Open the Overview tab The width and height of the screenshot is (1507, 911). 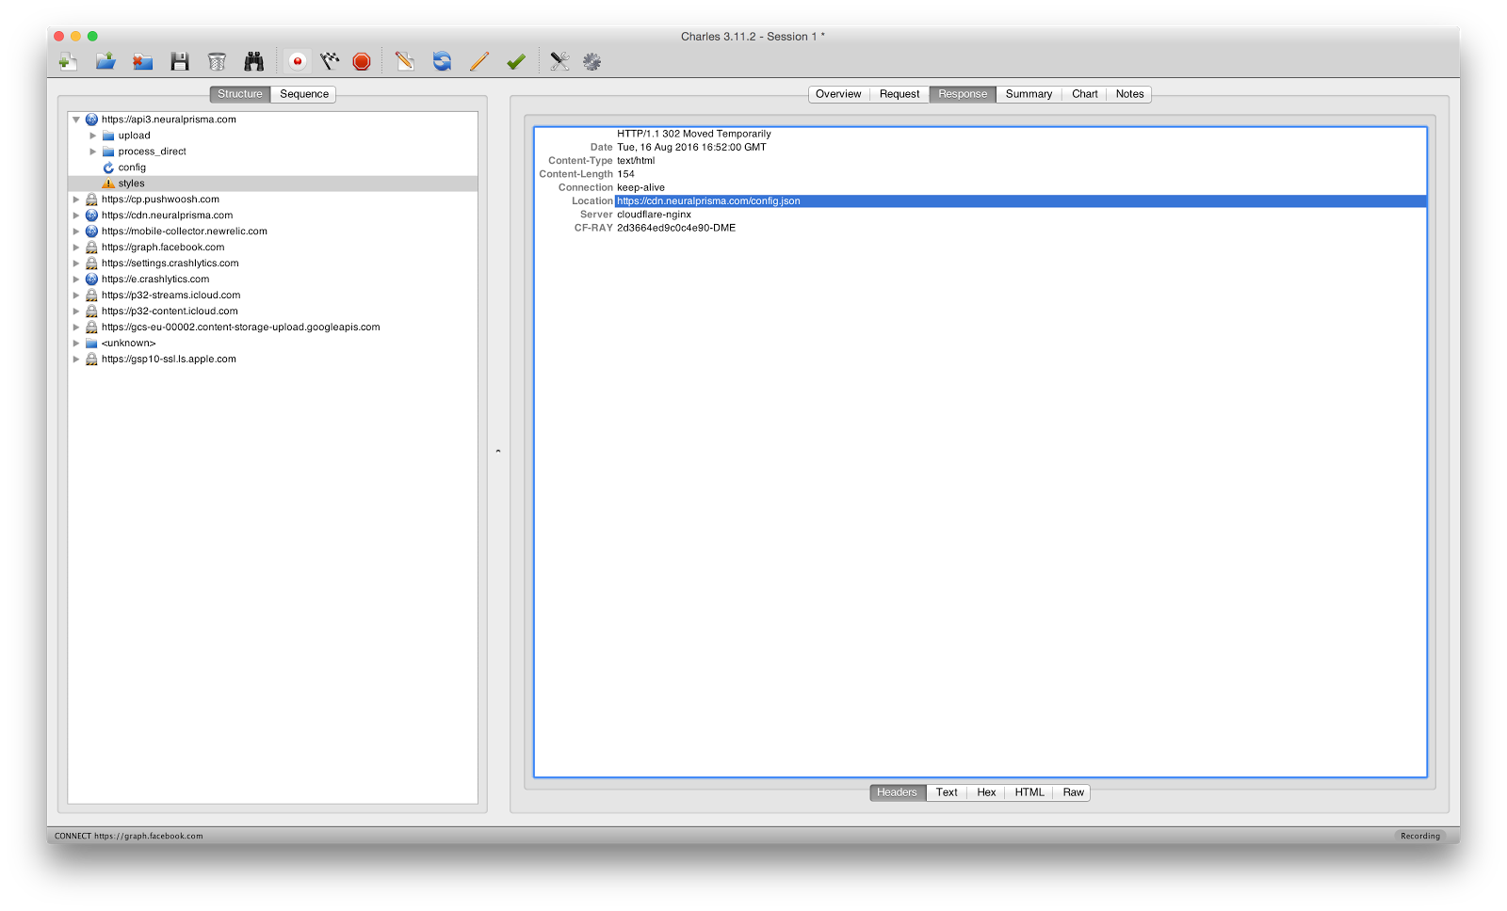click(838, 94)
